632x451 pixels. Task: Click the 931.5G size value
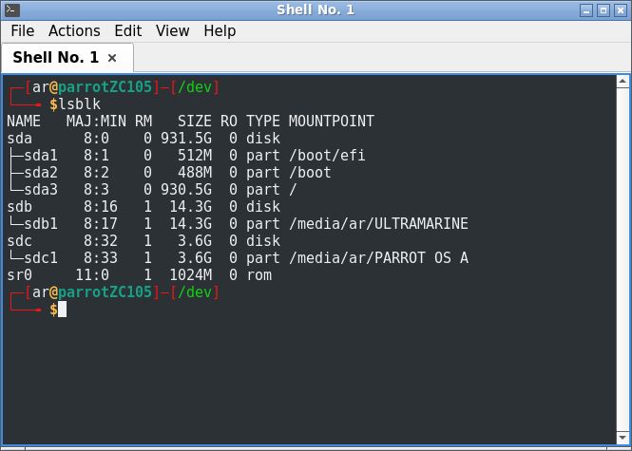click(x=186, y=138)
